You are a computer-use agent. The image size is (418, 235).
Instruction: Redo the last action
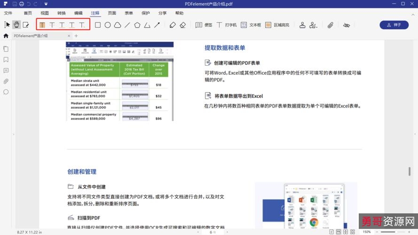(35, 4)
